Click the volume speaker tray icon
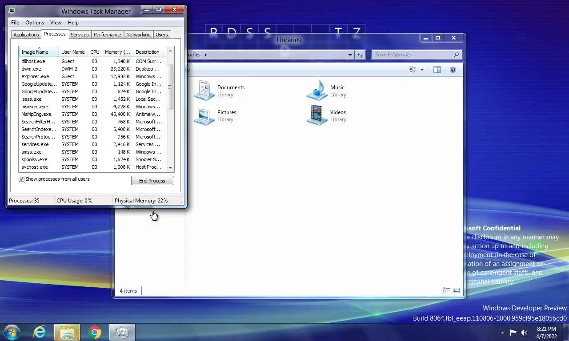This screenshot has height=341, width=569. coord(524,332)
